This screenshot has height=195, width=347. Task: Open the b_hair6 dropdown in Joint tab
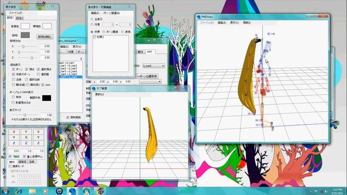point(153,66)
